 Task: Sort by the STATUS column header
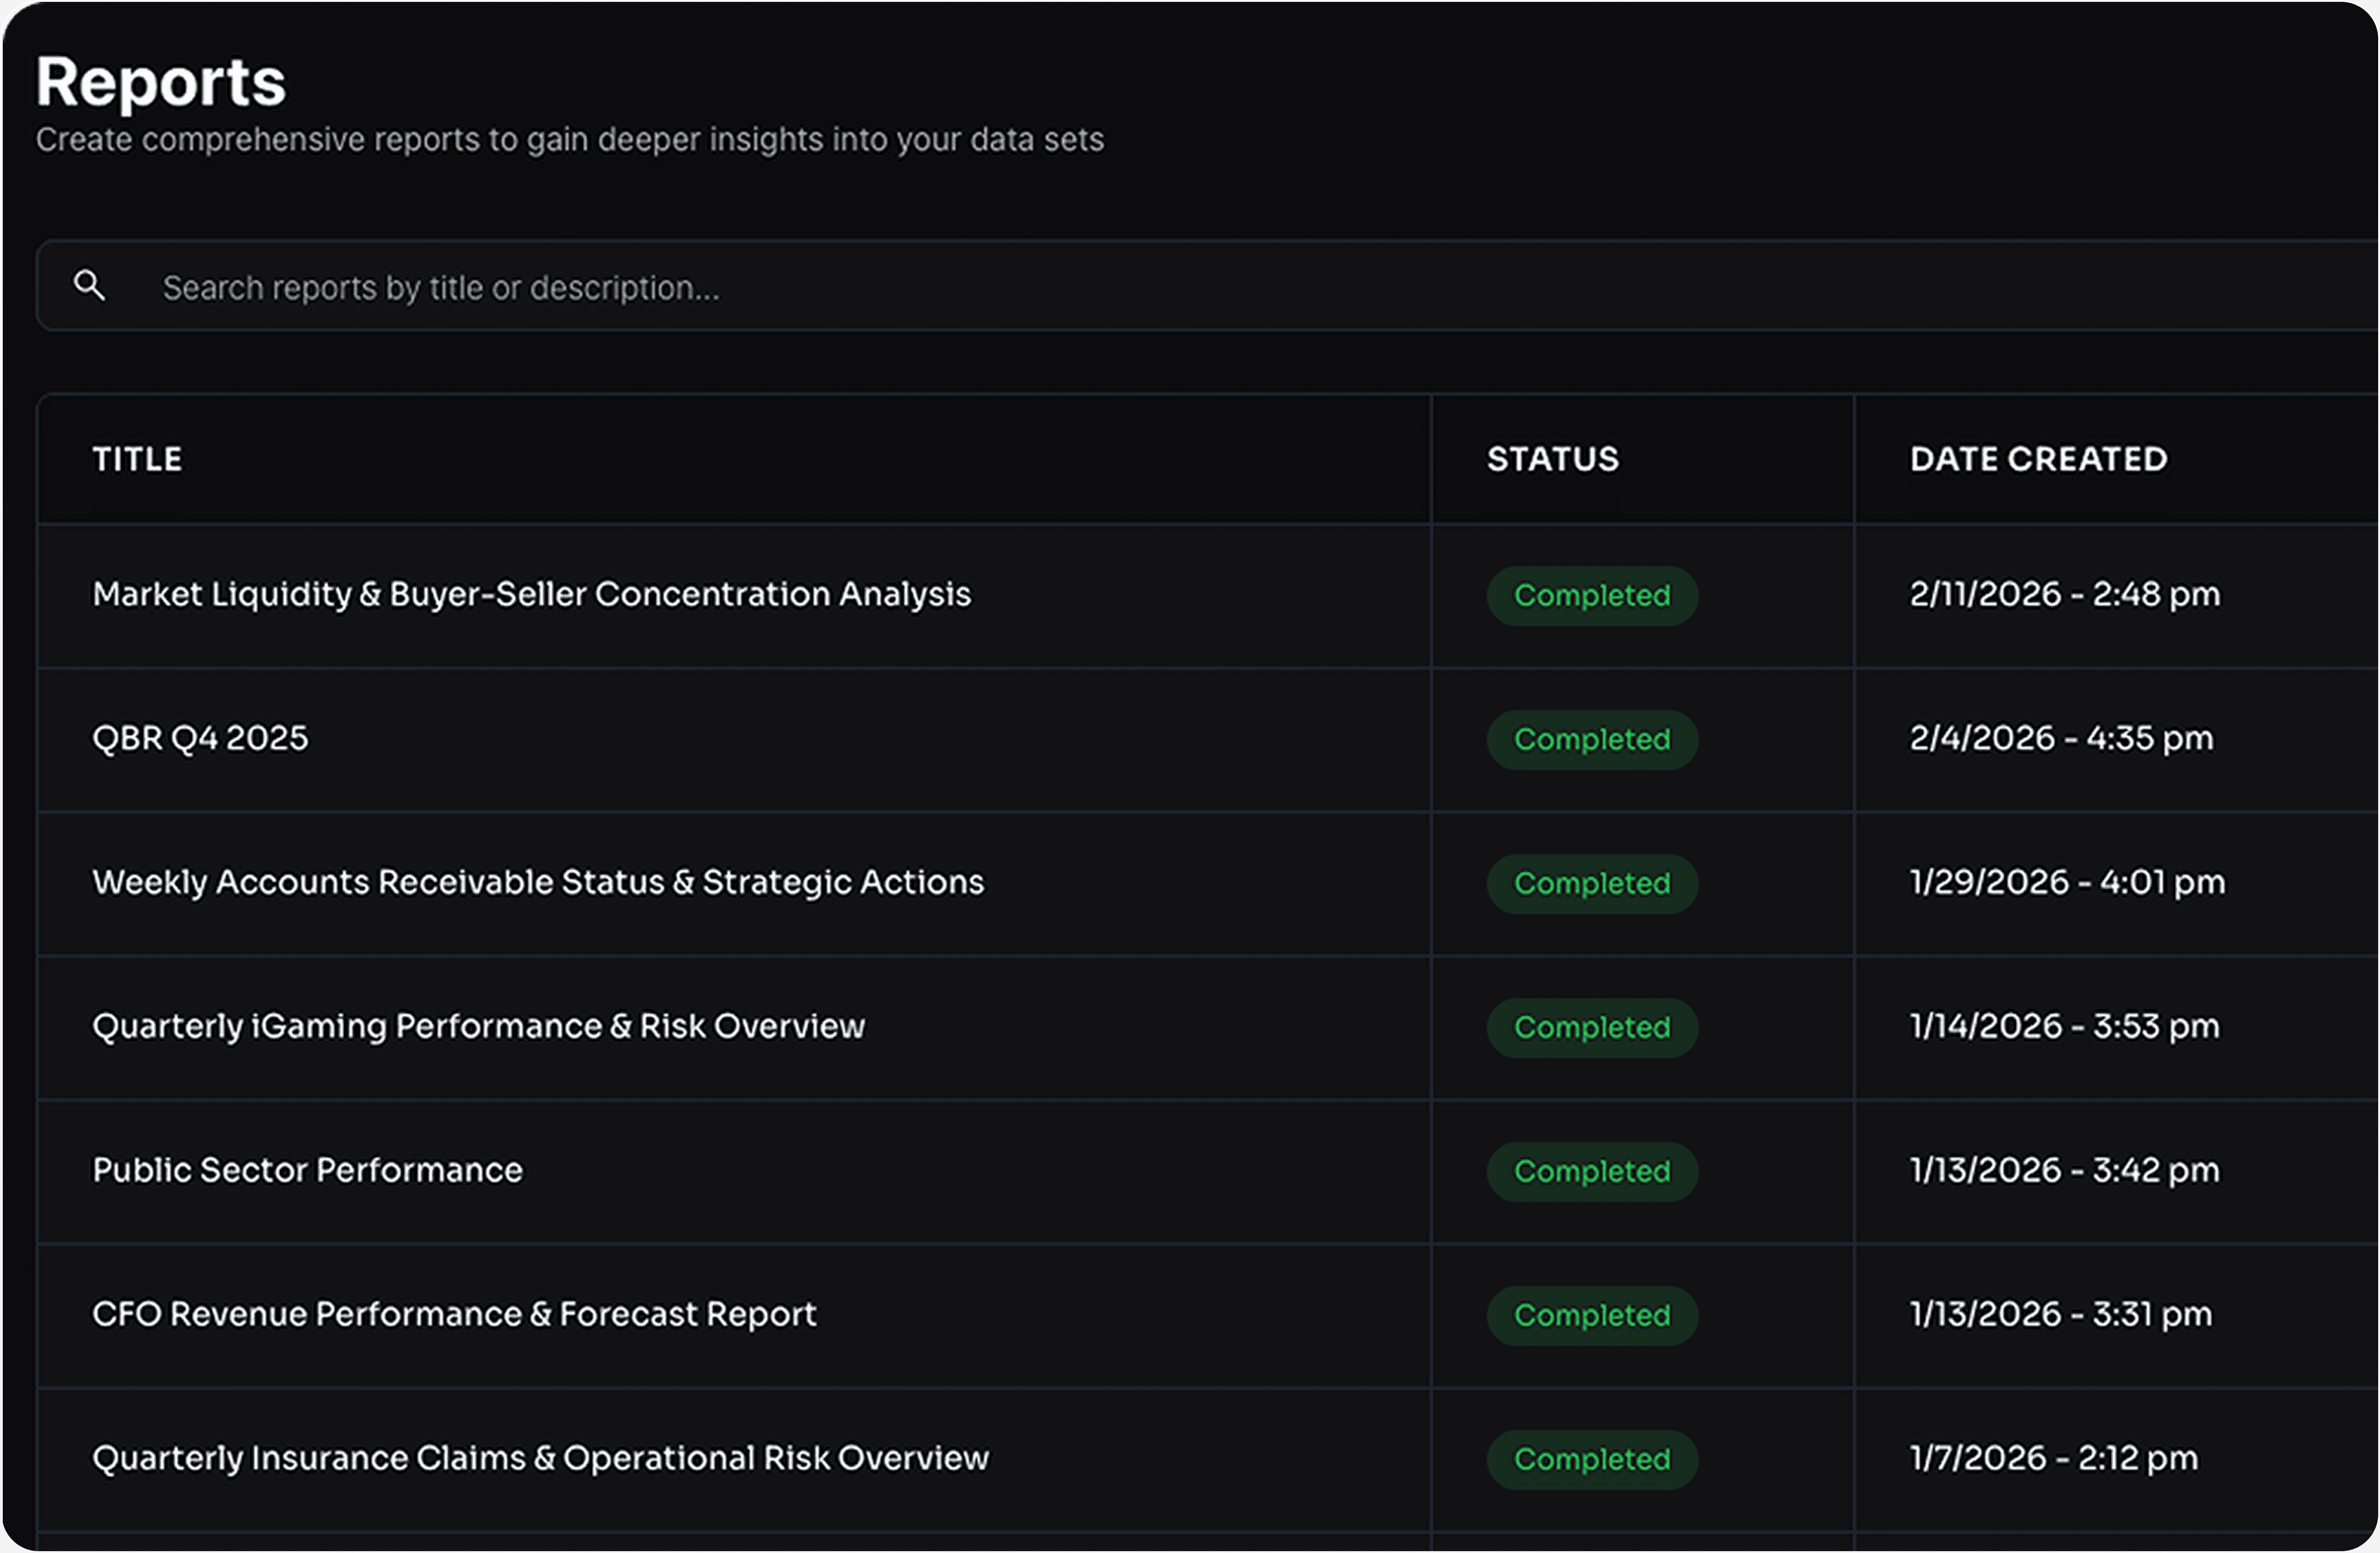[x=1552, y=459]
